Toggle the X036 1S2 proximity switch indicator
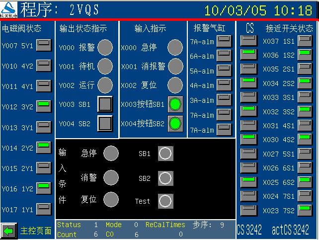This screenshot has height=240, width=319. click(x=304, y=54)
